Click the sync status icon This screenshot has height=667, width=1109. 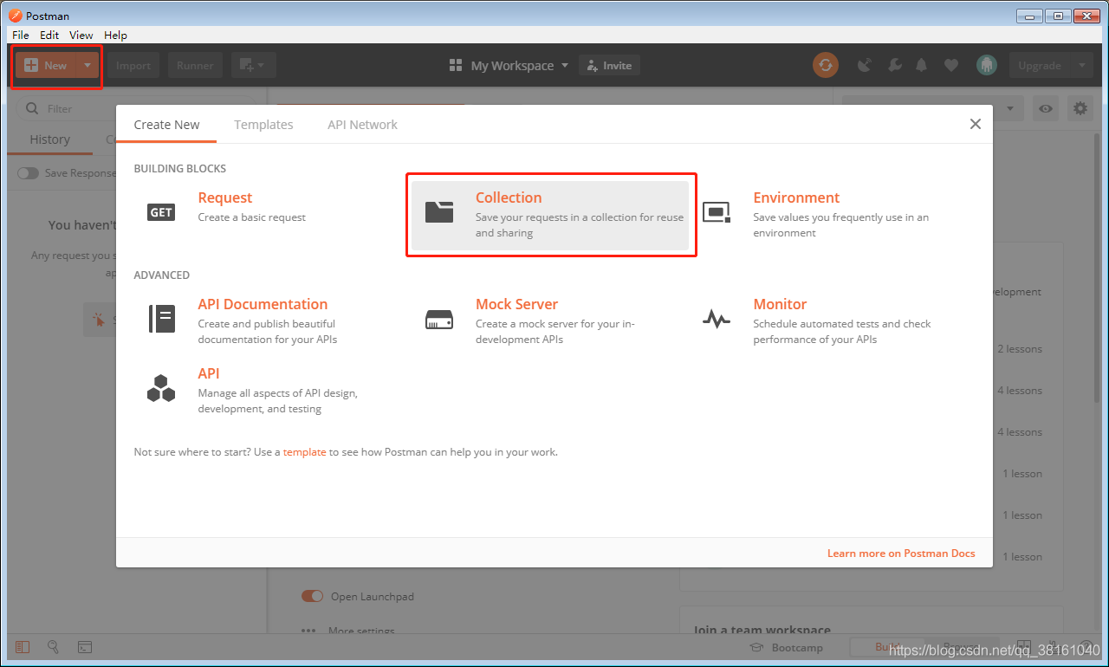[x=826, y=65]
